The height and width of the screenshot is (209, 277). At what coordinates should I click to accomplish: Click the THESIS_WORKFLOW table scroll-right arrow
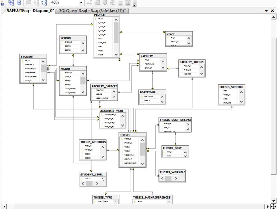click(x=176, y=179)
